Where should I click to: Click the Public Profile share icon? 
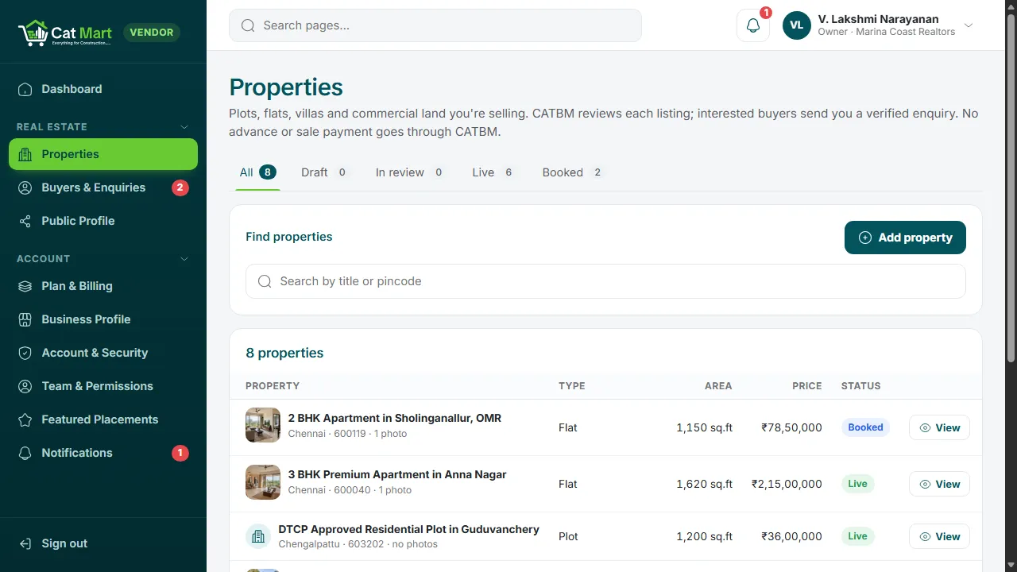point(25,221)
